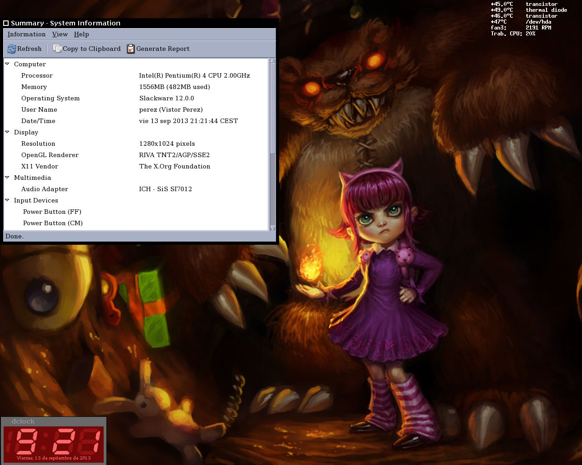Collapse the Input Devices section
Screen dimensions: 582x465
click(x=7, y=200)
